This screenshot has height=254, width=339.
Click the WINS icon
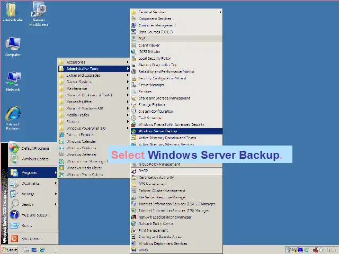(134, 250)
